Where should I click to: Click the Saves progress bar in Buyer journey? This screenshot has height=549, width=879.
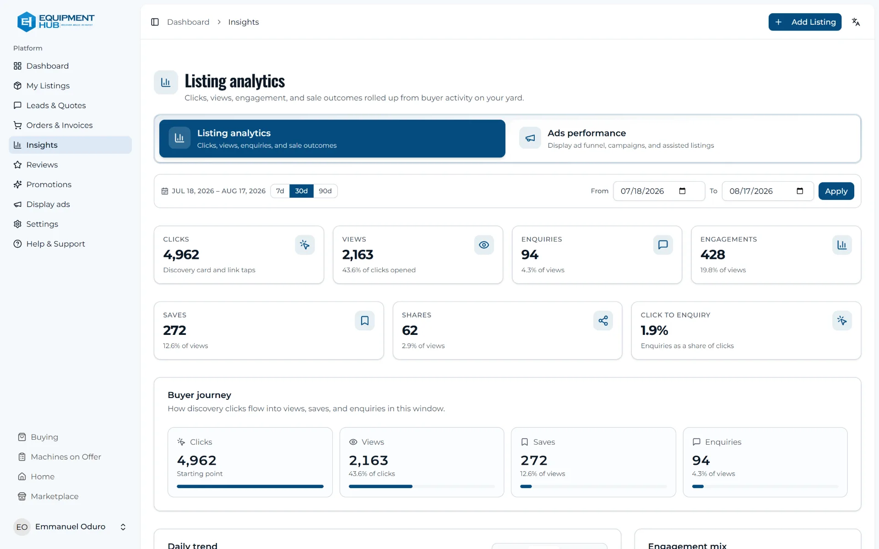click(593, 486)
